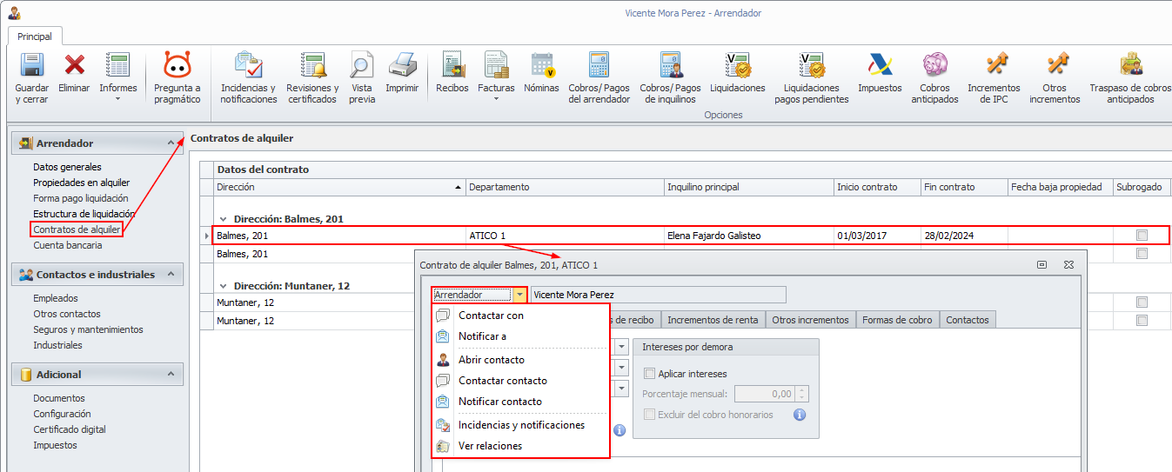Open Cobros/Pagos del arrendador icon

599,65
